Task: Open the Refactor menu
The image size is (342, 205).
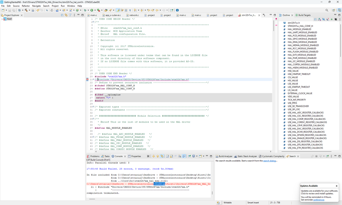Action: pos(26,6)
